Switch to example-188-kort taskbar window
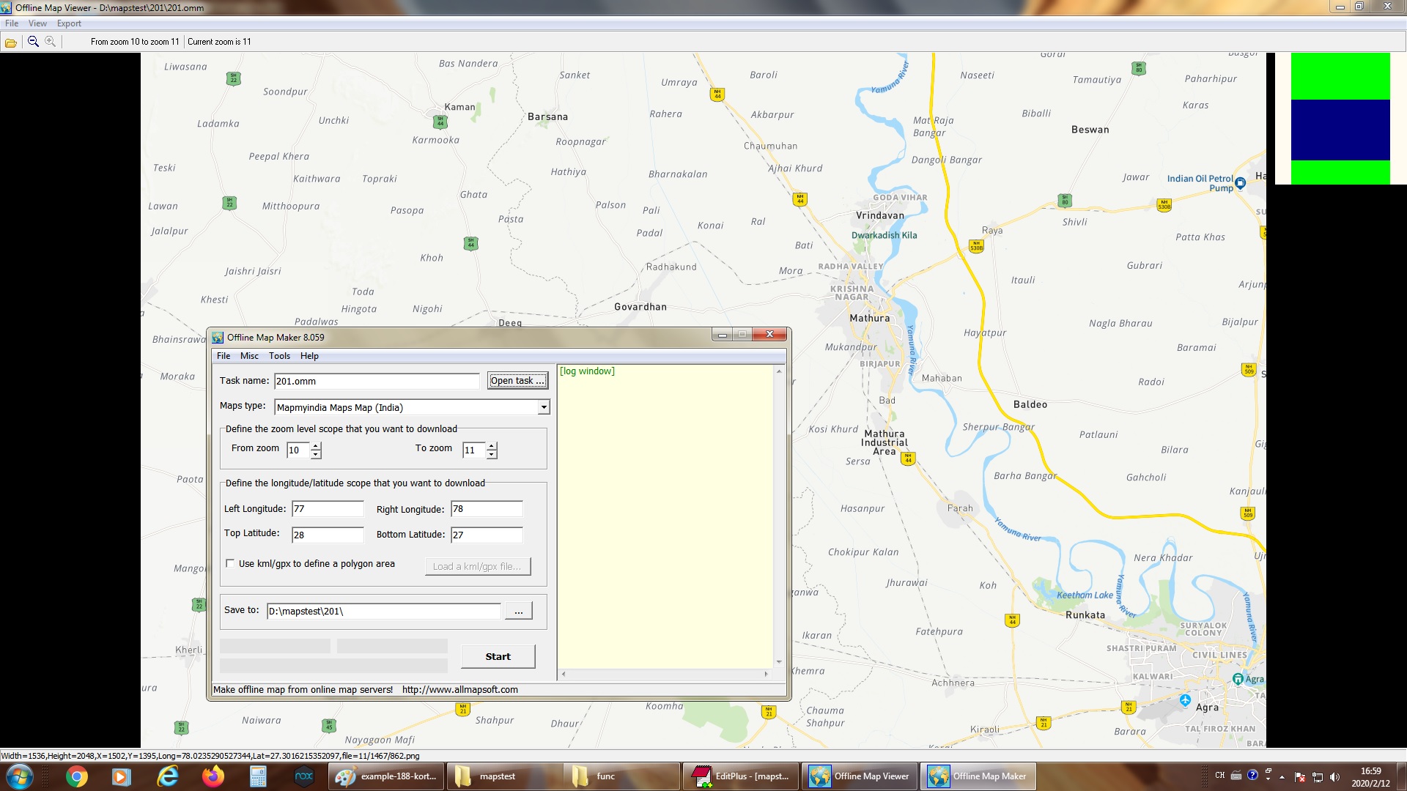The image size is (1407, 791). point(386,776)
